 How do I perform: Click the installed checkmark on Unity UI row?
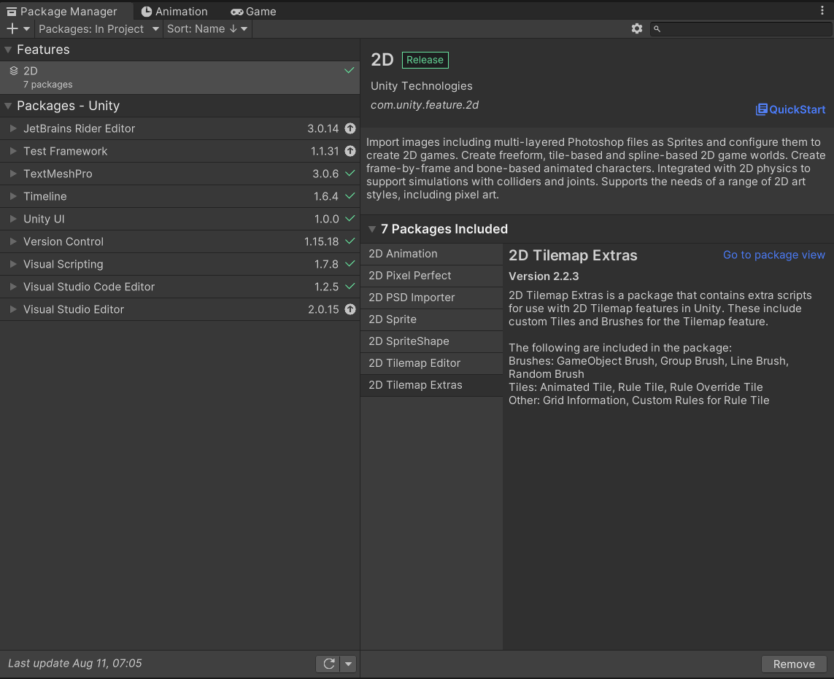click(x=350, y=219)
